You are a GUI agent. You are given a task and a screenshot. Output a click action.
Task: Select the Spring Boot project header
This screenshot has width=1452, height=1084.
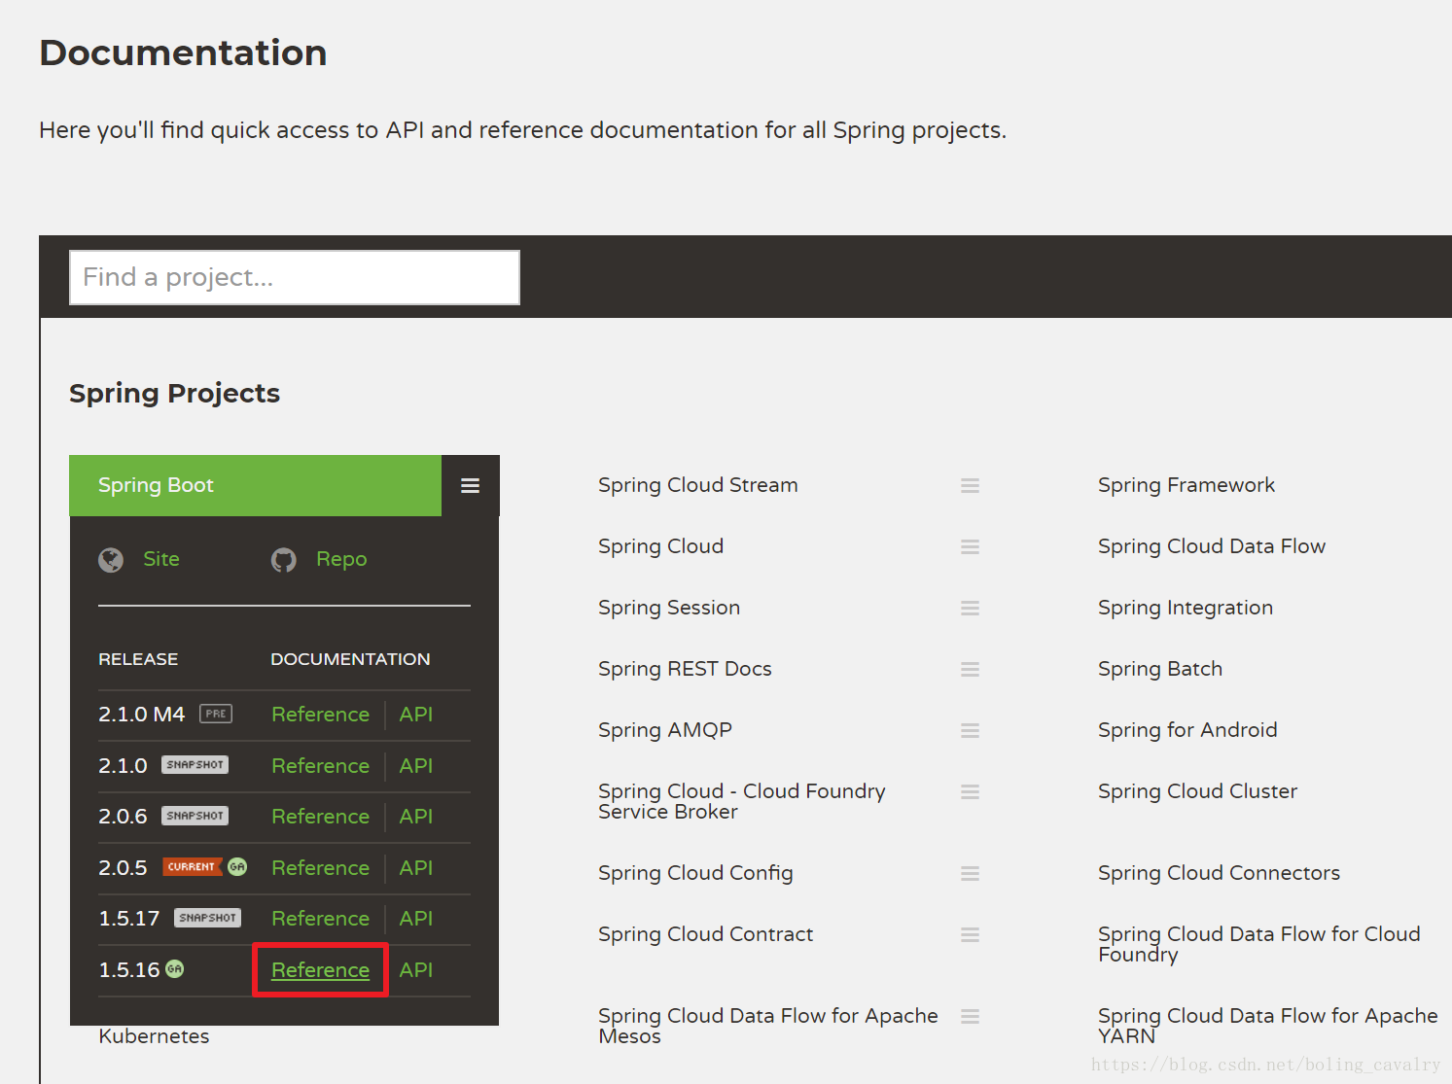[x=255, y=485]
